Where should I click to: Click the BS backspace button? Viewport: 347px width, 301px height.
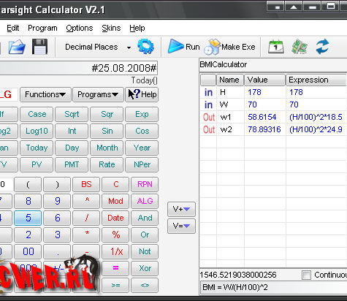[86, 184]
